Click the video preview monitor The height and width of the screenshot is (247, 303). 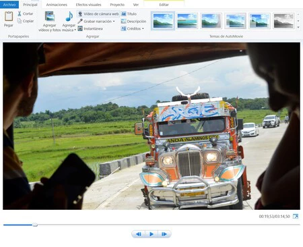(151, 126)
